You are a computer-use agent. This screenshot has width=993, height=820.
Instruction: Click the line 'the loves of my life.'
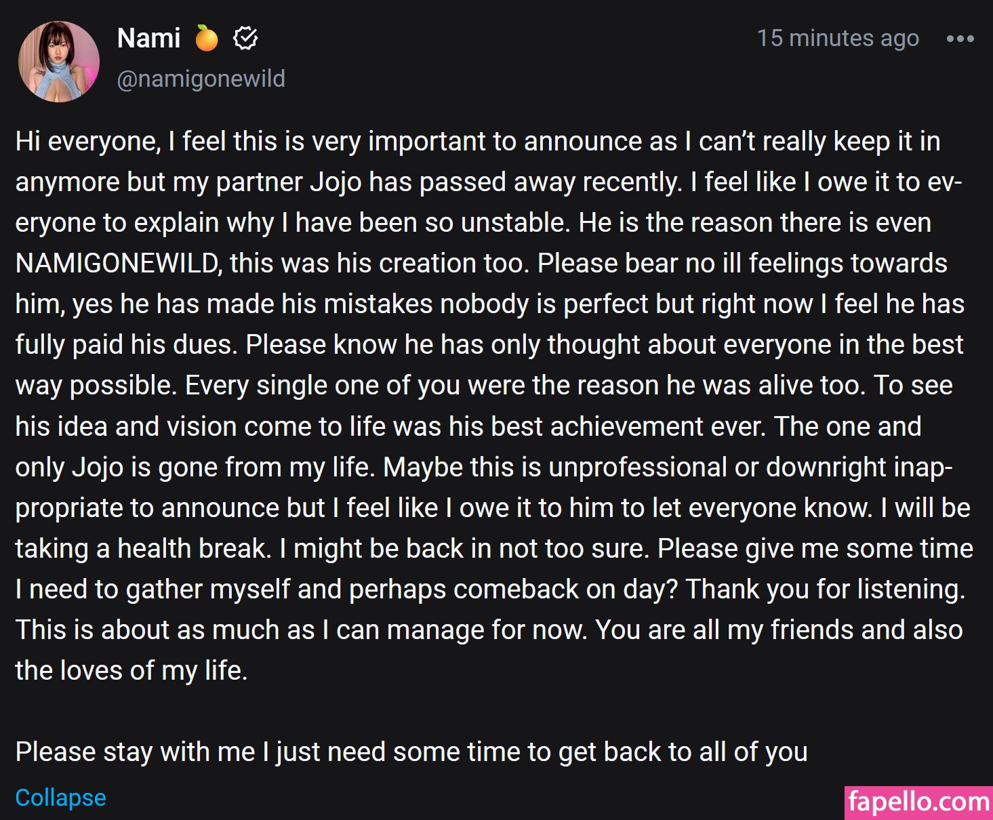click(131, 671)
